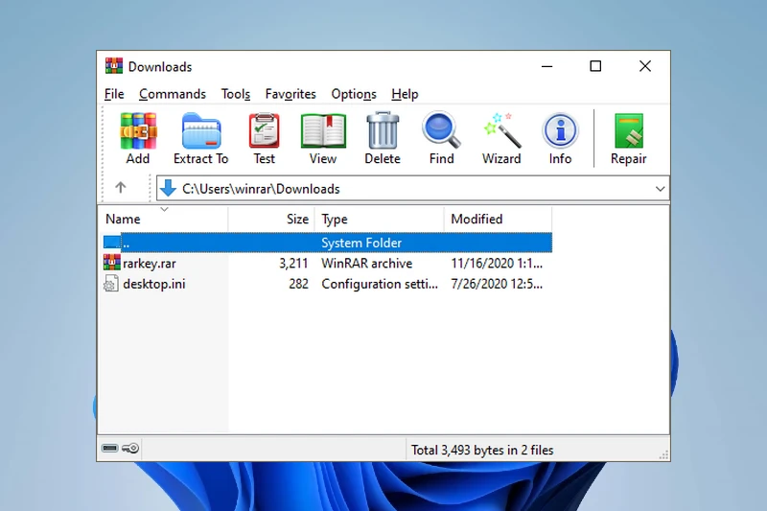The image size is (767, 511).
Task: Maximize the Downloads window
Action: 595,66
